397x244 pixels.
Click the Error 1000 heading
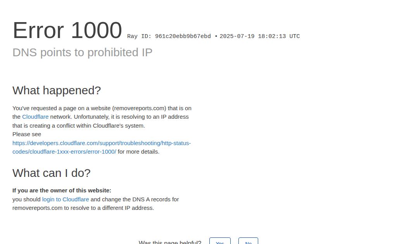67,30
